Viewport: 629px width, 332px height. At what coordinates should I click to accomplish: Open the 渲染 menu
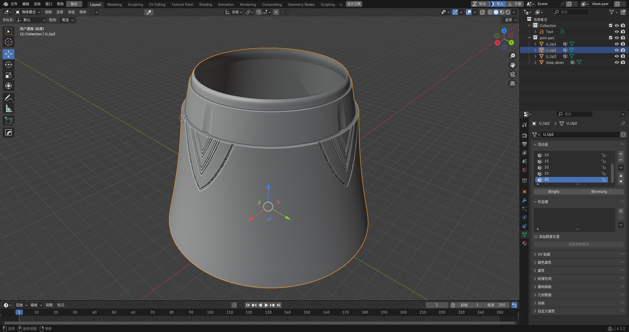[x=37, y=4]
